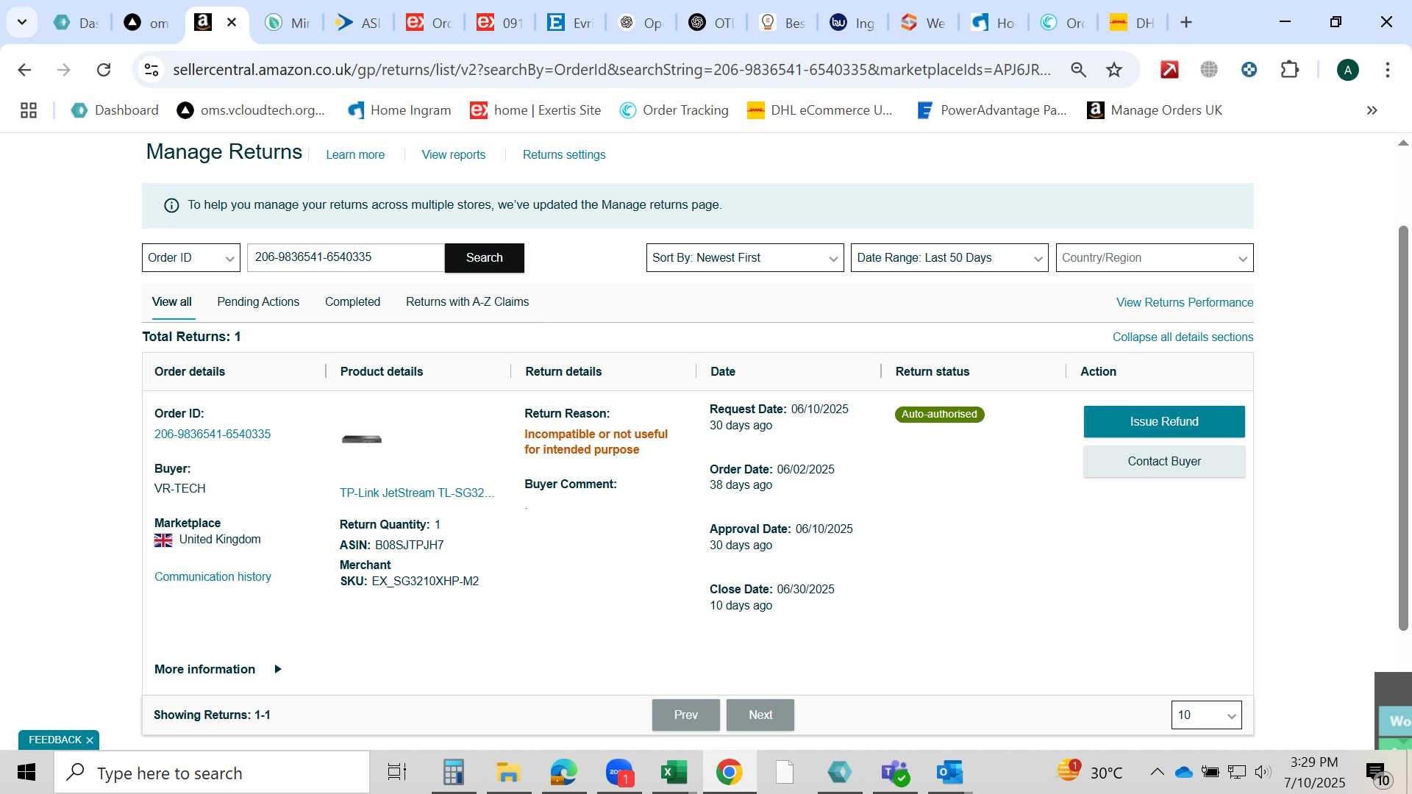This screenshot has height=794, width=1412.
Task: Click the browser back arrow
Action: tap(24, 70)
